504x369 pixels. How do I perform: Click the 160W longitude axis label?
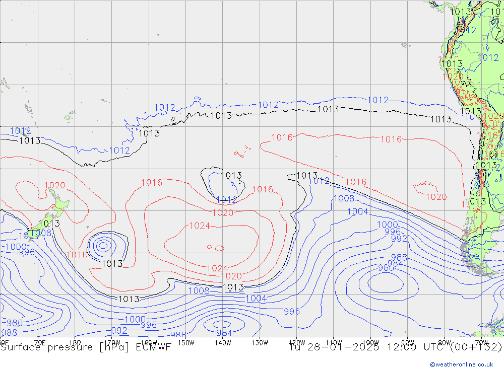coord(149,342)
